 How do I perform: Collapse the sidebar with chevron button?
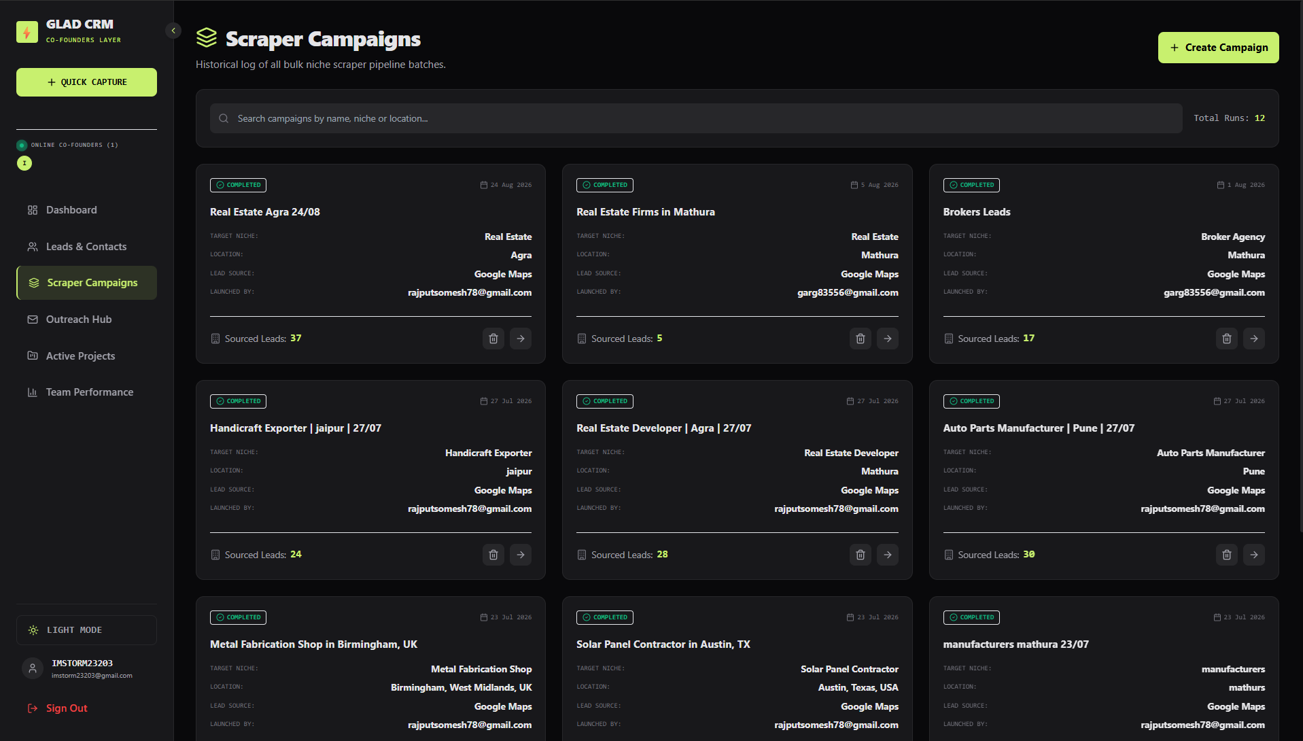(x=173, y=31)
